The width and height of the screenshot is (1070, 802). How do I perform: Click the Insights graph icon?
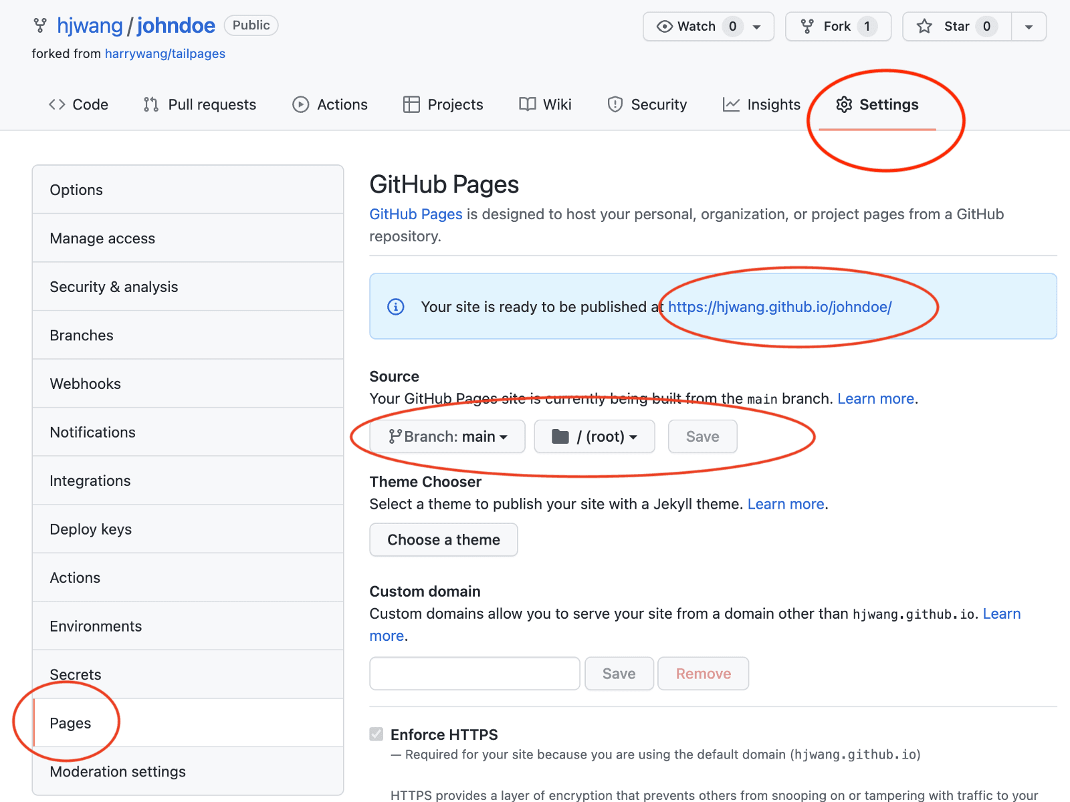731,105
